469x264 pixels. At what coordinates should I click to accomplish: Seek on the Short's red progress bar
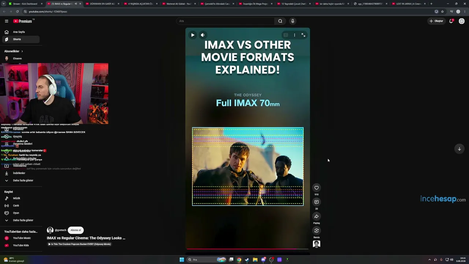[248, 249]
